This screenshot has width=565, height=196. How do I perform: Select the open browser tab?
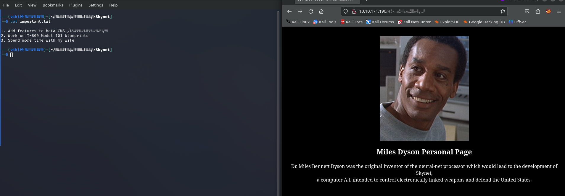pos(327,1)
